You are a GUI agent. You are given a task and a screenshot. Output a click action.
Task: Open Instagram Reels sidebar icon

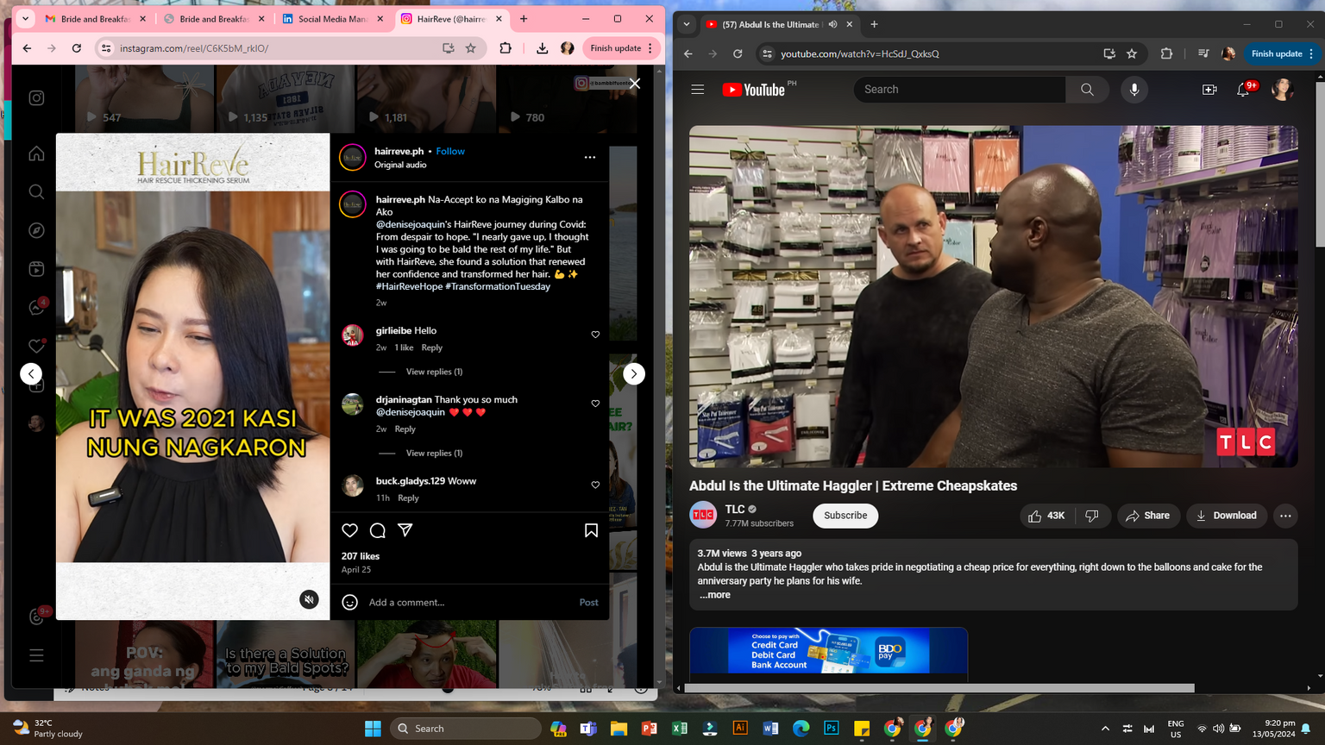coord(36,269)
